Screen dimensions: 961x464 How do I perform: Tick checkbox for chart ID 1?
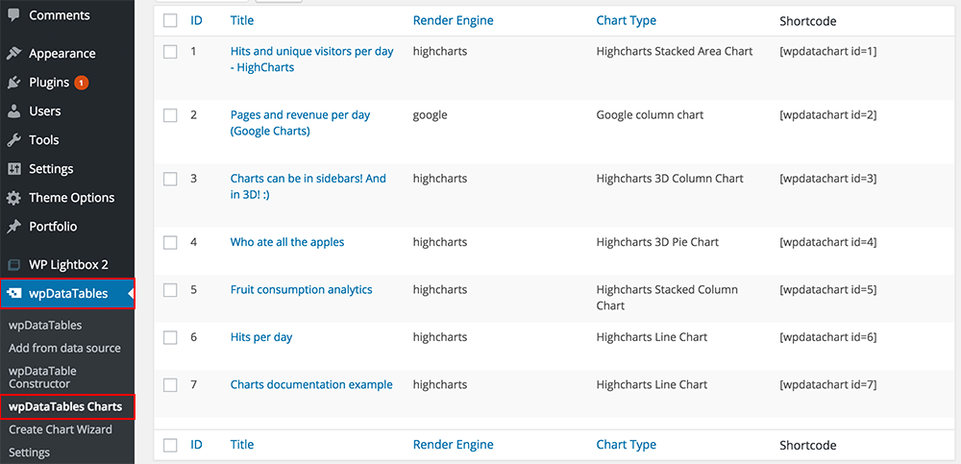pyautogui.click(x=170, y=52)
